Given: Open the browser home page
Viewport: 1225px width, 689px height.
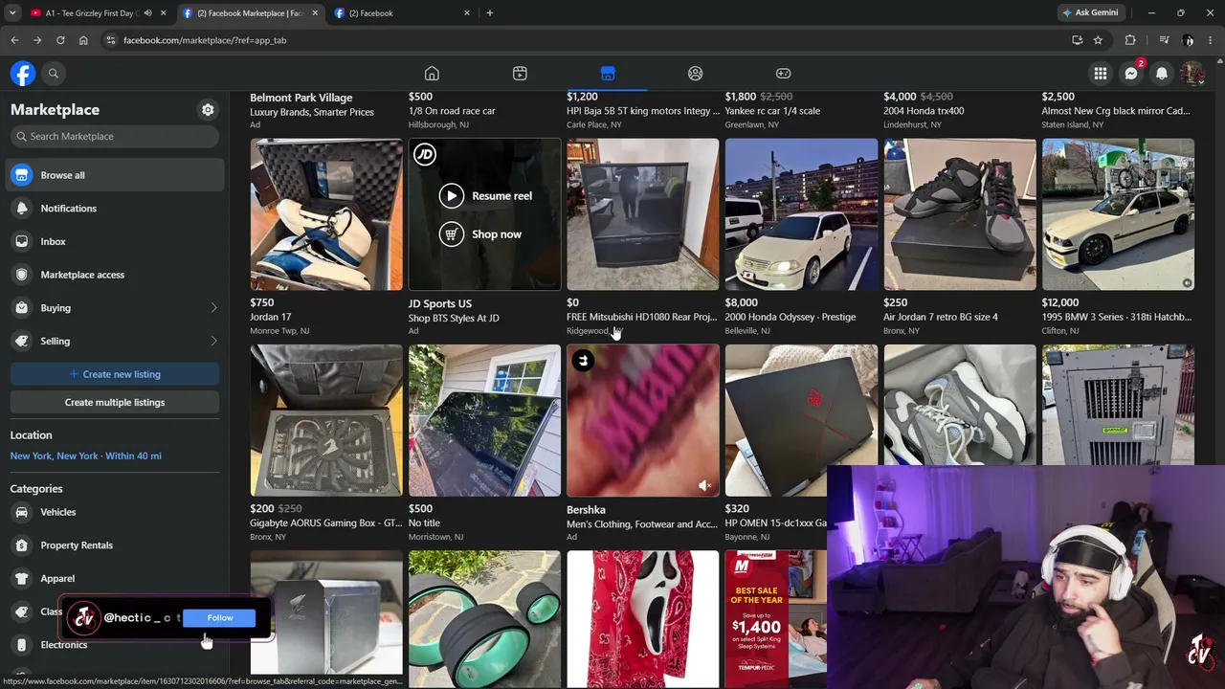Looking at the screenshot, I should point(83,40).
